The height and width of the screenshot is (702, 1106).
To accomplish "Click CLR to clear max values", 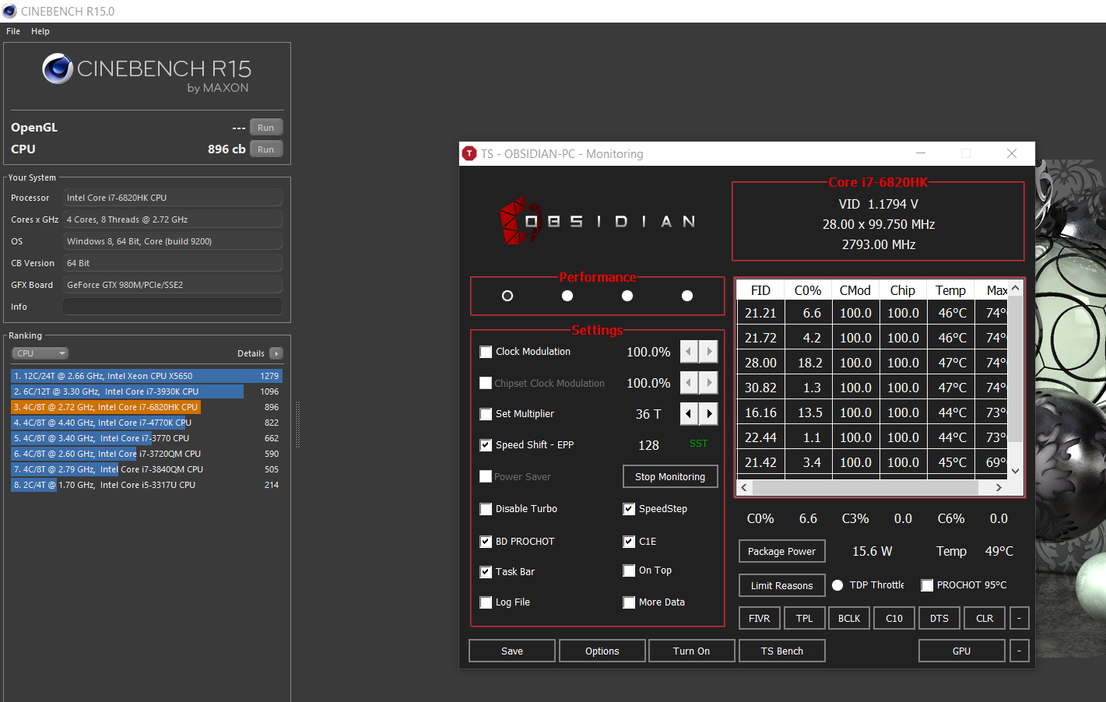I will click(985, 619).
